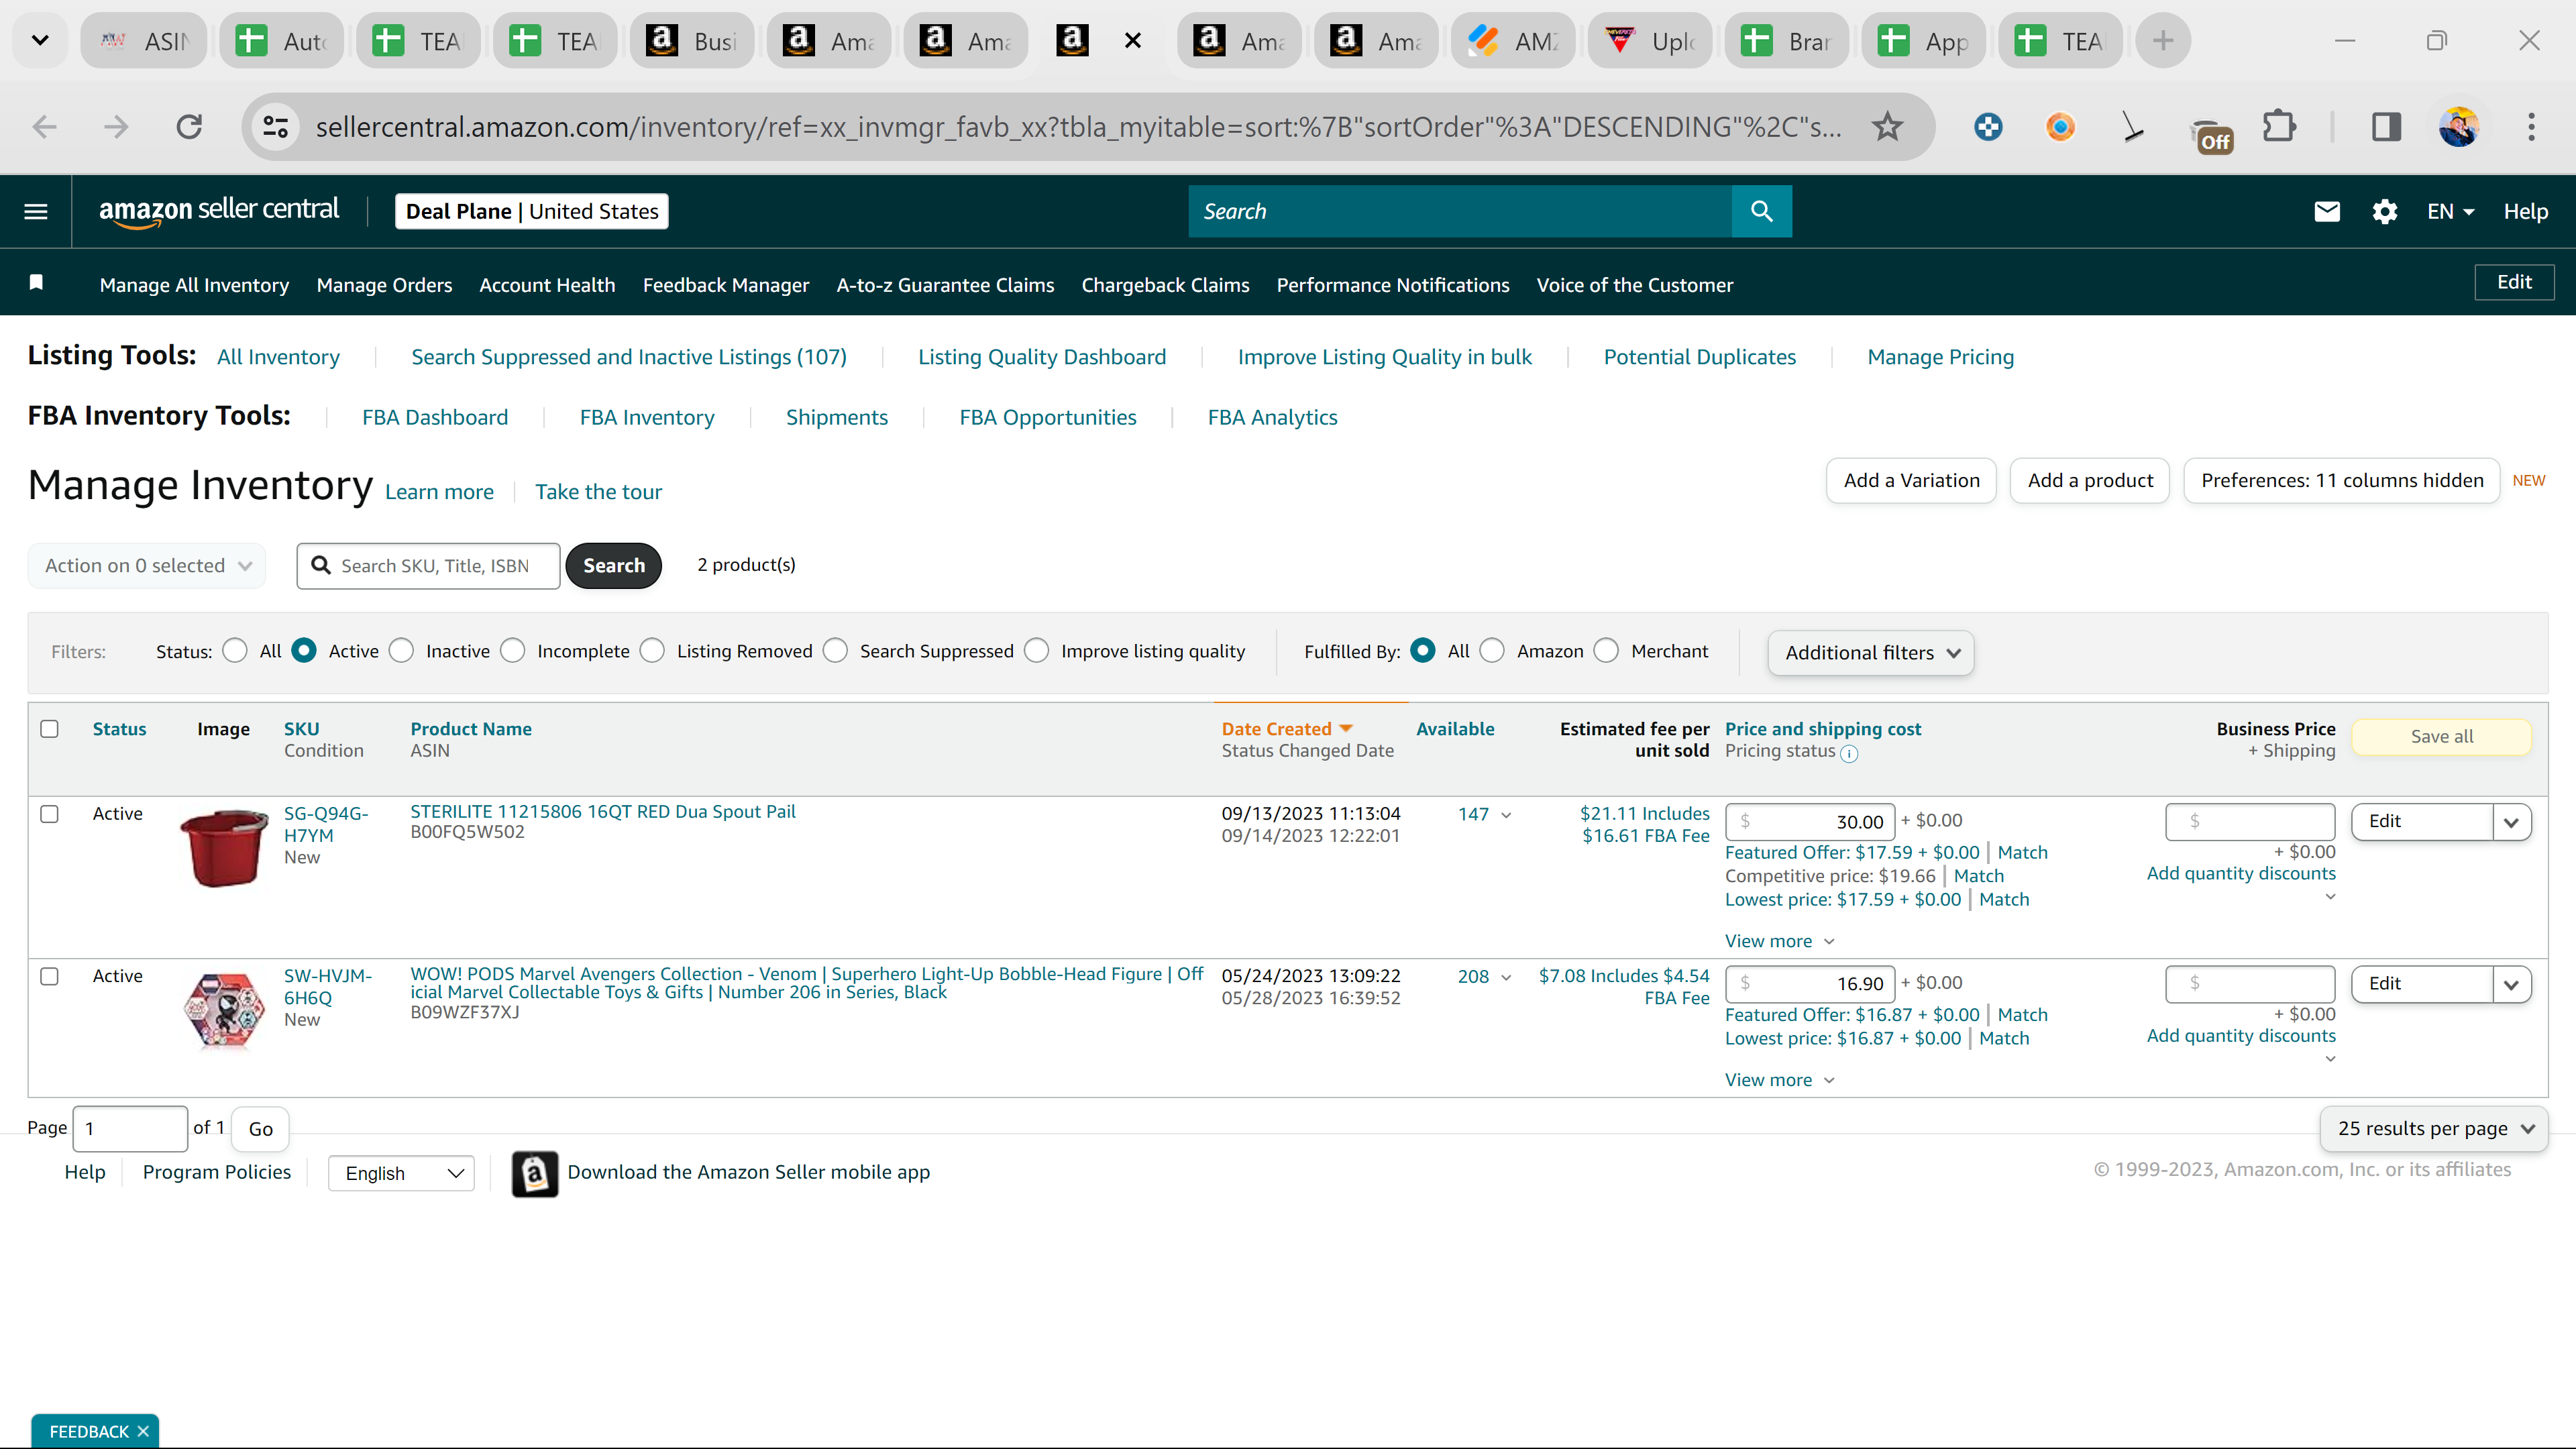Click the search magnifier button in header
The height and width of the screenshot is (1449, 2576).
[1761, 211]
